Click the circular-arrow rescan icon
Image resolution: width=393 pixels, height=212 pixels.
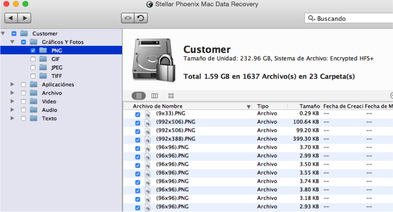[x=141, y=18]
